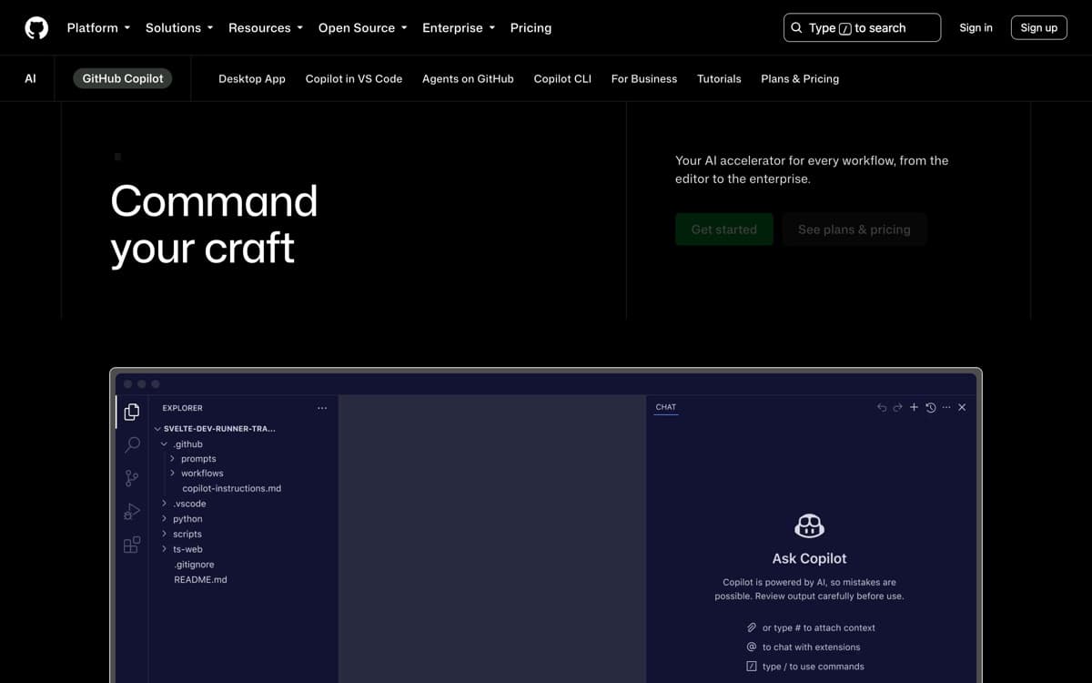Image resolution: width=1092 pixels, height=683 pixels.
Task: Open the Resources dropdown menu
Action: [x=266, y=27]
